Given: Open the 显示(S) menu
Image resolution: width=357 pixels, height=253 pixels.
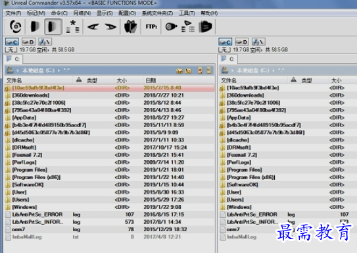Looking at the screenshot, I should point(105,13).
